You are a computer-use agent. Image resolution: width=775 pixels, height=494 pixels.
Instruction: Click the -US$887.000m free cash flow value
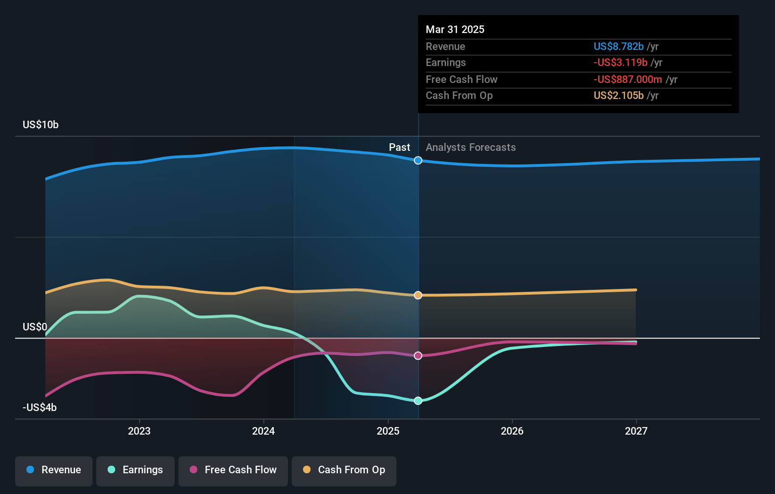pos(628,79)
